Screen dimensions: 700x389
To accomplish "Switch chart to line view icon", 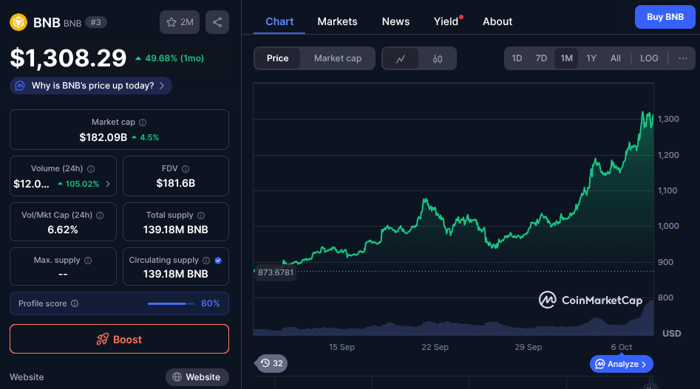I will (x=401, y=58).
